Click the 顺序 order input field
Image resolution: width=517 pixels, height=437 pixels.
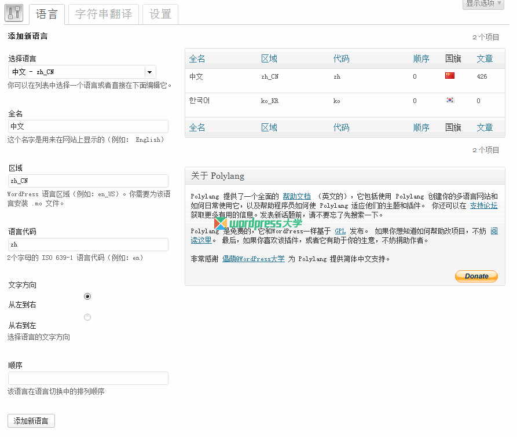tap(87, 378)
